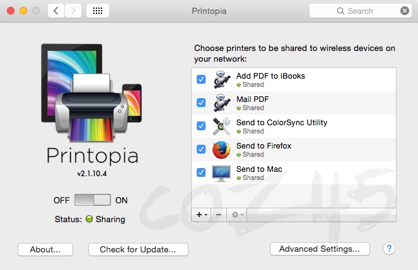Screen dimensions: 418x270
Task: Click the Firefox icon in printer list
Action: click(x=221, y=150)
